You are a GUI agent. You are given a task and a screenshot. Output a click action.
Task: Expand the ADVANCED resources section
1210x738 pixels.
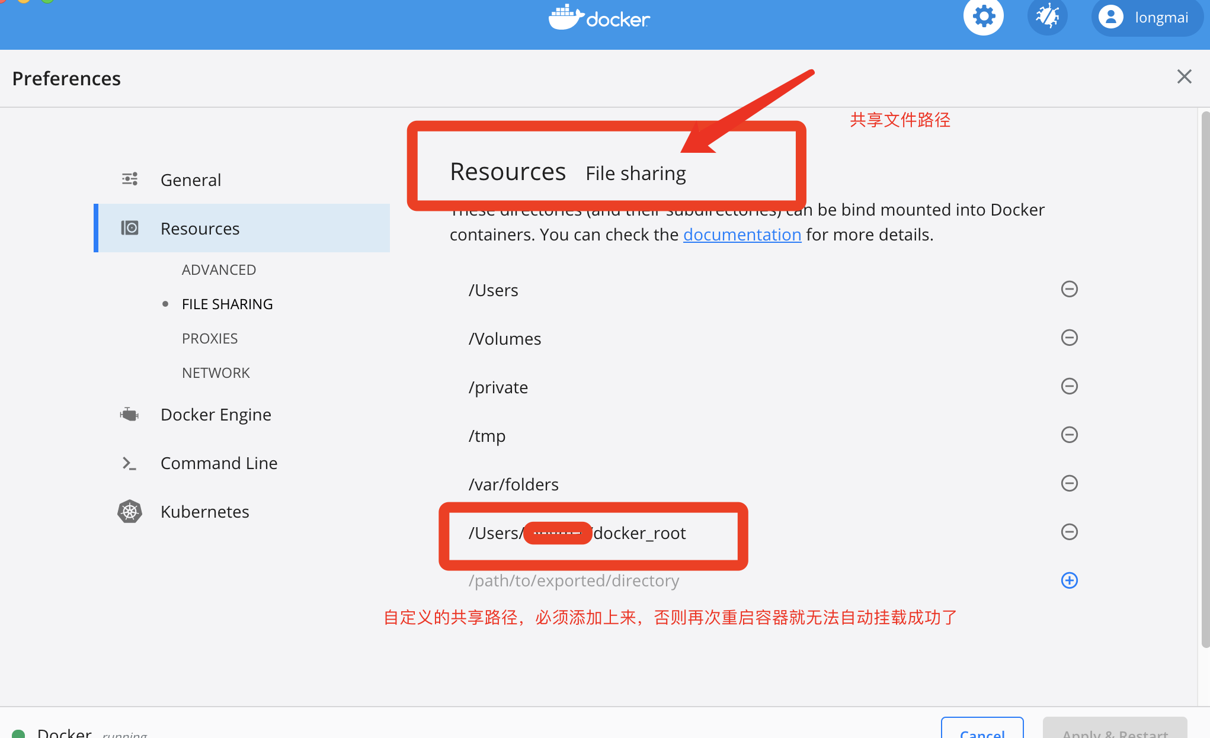(x=218, y=269)
